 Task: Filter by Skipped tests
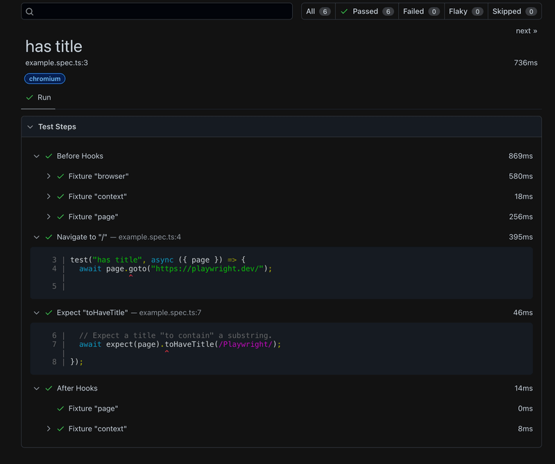click(515, 11)
